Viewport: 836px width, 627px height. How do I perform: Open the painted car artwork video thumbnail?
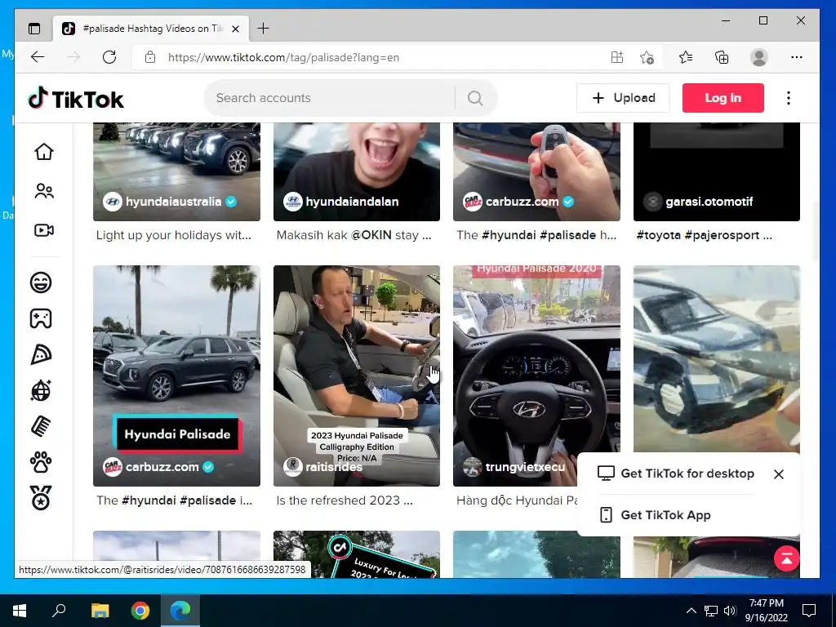click(717, 358)
